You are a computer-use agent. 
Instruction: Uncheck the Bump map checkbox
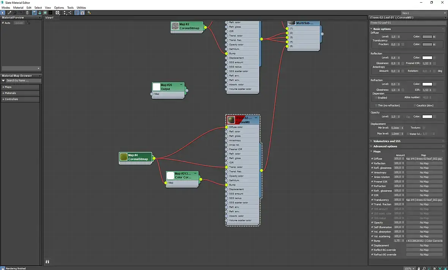[x=372, y=241]
